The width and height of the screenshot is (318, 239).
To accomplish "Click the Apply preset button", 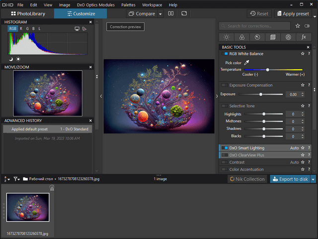I will coord(293,13).
